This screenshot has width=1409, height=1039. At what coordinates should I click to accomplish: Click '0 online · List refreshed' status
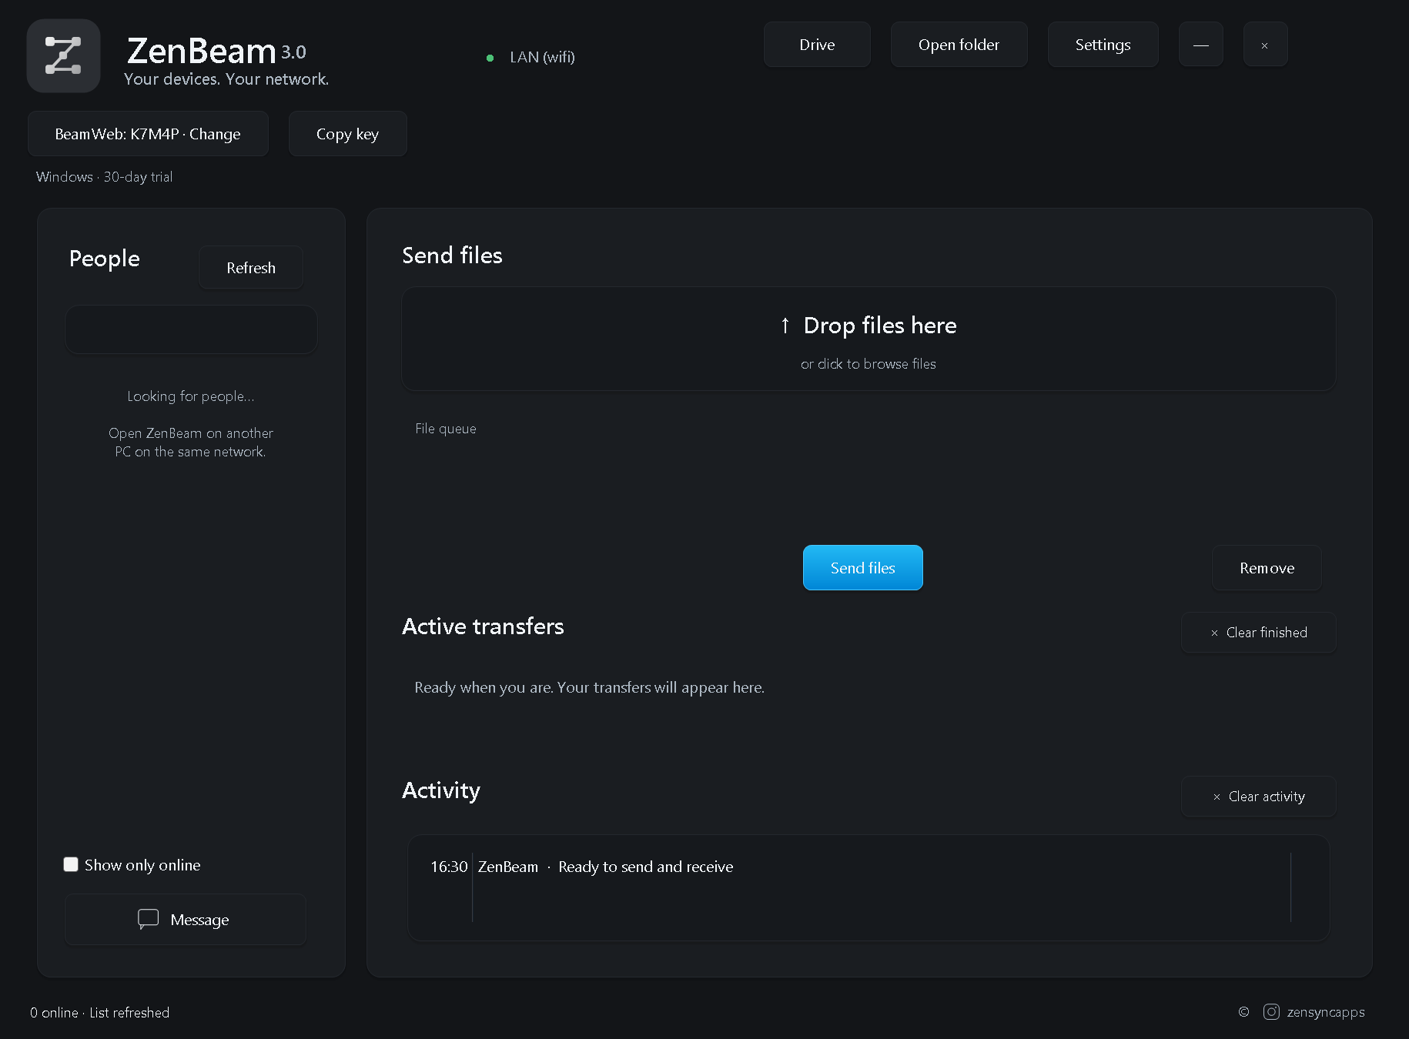(x=99, y=1013)
